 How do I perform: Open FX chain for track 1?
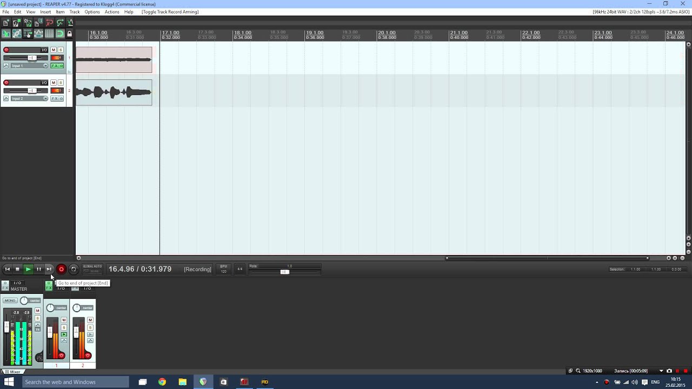pyautogui.click(x=55, y=66)
